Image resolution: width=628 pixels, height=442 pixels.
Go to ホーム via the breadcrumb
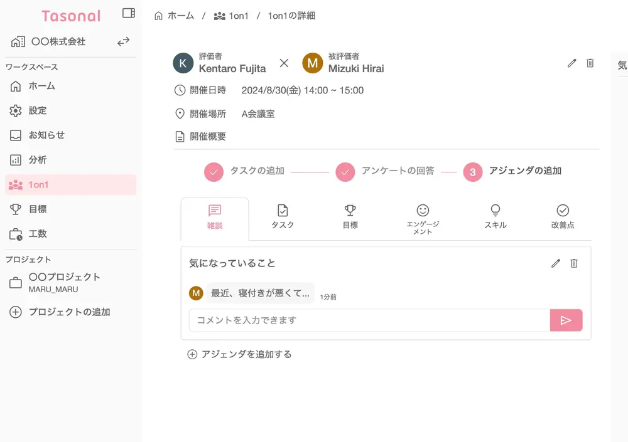click(x=175, y=16)
